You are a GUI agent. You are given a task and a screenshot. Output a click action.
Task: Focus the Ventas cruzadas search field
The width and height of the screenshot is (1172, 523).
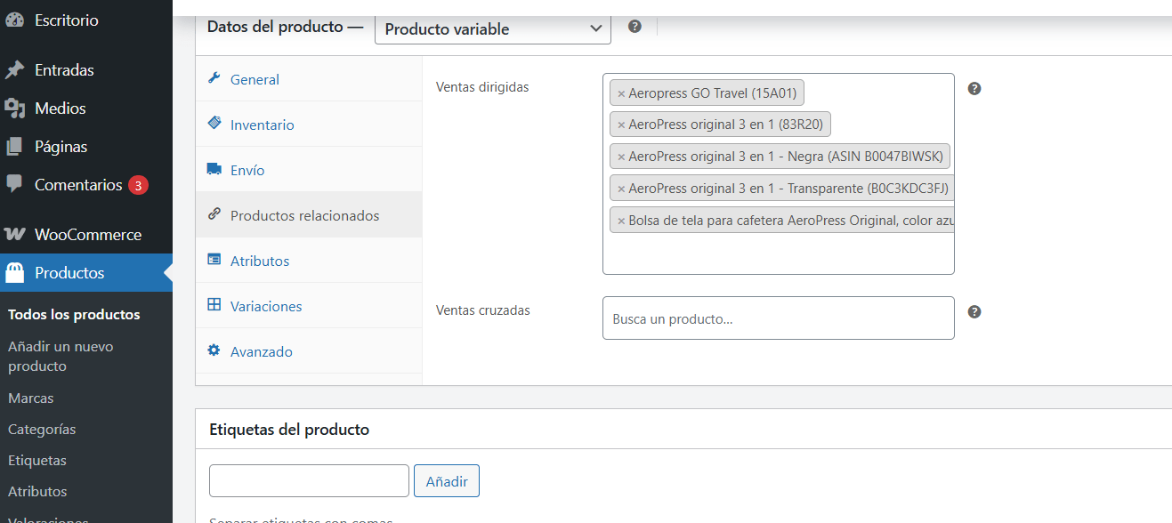[x=778, y=318]
